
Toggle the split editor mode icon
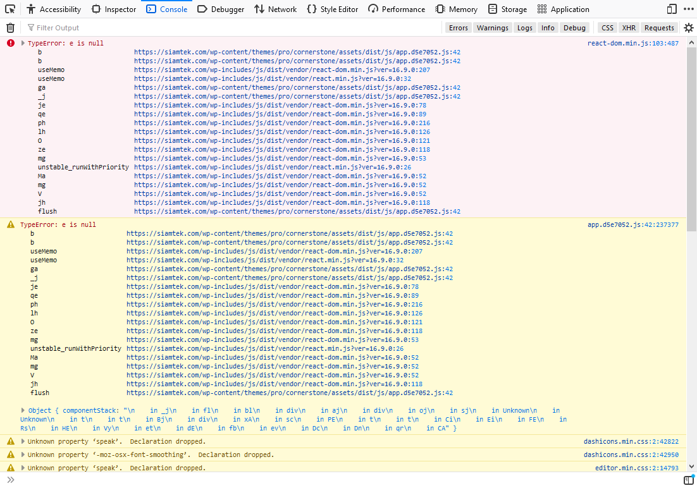[689, 480]
